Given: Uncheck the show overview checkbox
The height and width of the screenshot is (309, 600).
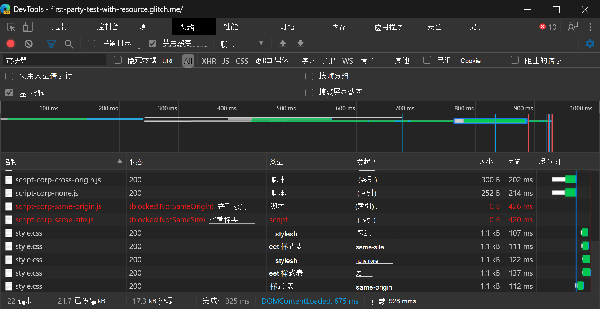Looking at the screenshot, I should pyautogui.click(x=9, y=93).
